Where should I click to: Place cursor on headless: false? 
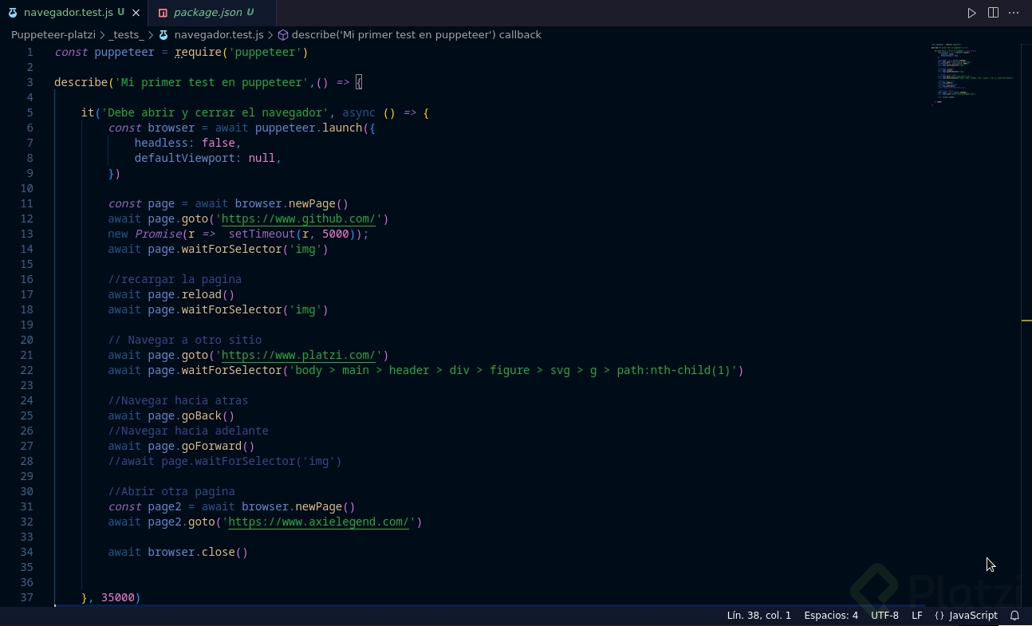click(188, 143)
